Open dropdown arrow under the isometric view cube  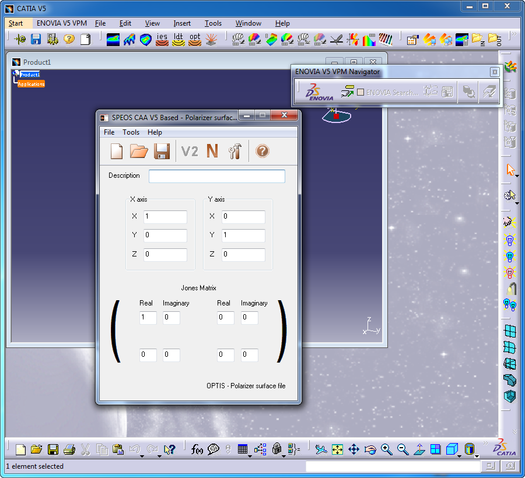tap(460, 456)
